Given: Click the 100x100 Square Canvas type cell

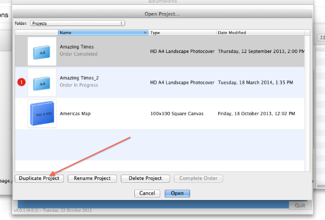Looking at the screenshot, I should coord(176,114).
